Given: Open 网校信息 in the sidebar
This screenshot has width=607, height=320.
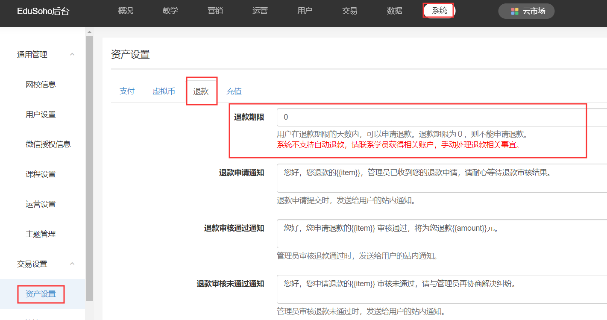Looking at the screenshot, I should coord(41,85).
